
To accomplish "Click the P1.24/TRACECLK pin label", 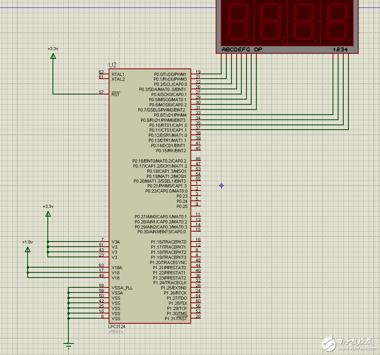I will (x=170, y=283).
